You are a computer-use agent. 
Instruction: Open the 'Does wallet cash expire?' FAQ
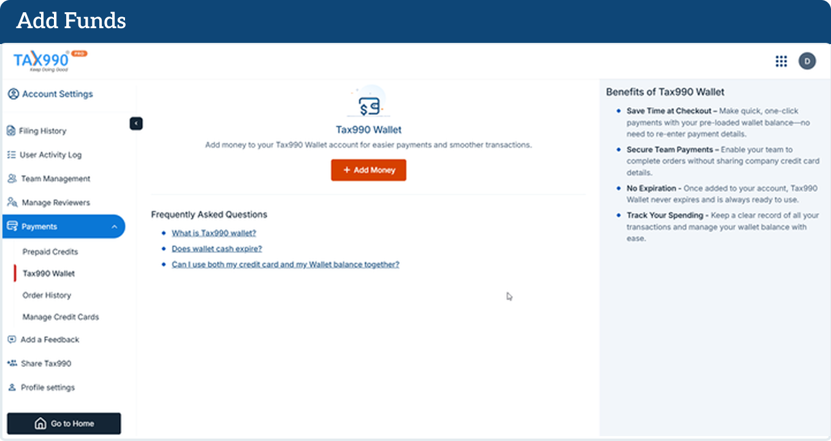pos(217,249)
